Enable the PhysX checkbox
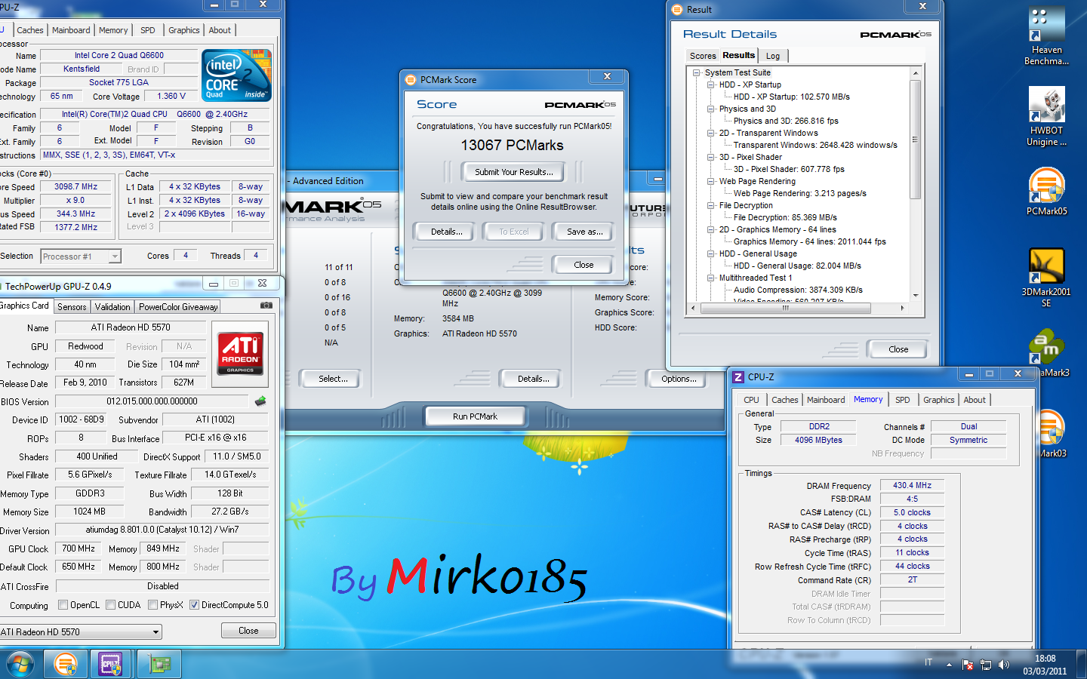Screen dimensions: 1087x679 tap(153, 605)
